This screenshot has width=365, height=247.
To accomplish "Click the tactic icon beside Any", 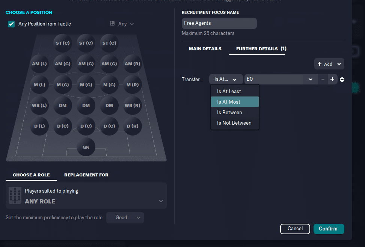I will (112, 24).
